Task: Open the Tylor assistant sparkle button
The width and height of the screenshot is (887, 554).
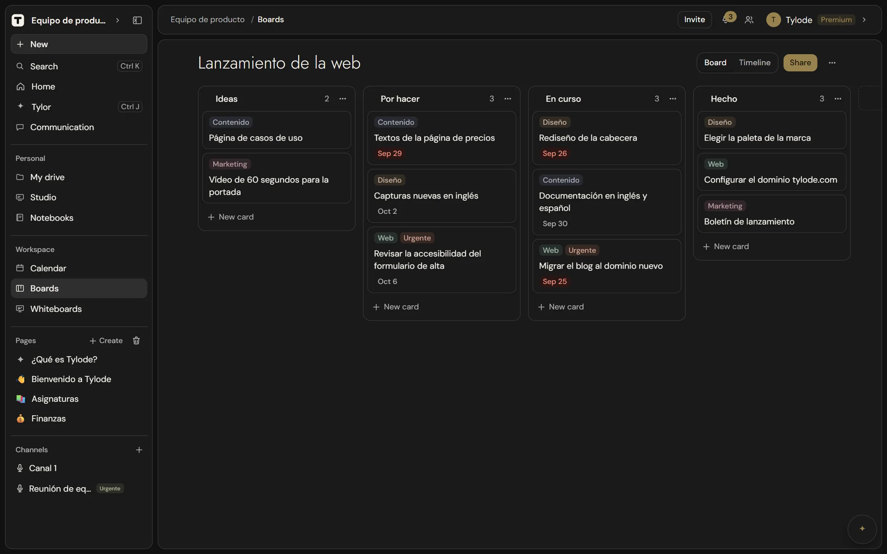Action: pyautogui.click(x=862, y=529)
